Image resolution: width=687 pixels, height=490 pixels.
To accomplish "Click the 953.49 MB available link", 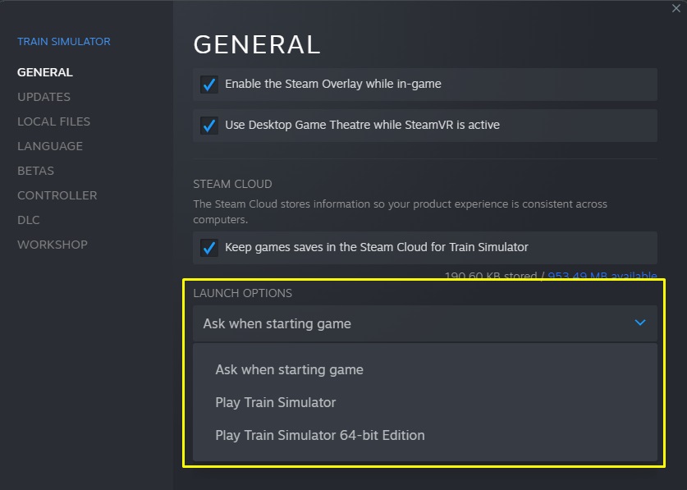I will click(602, 276).
